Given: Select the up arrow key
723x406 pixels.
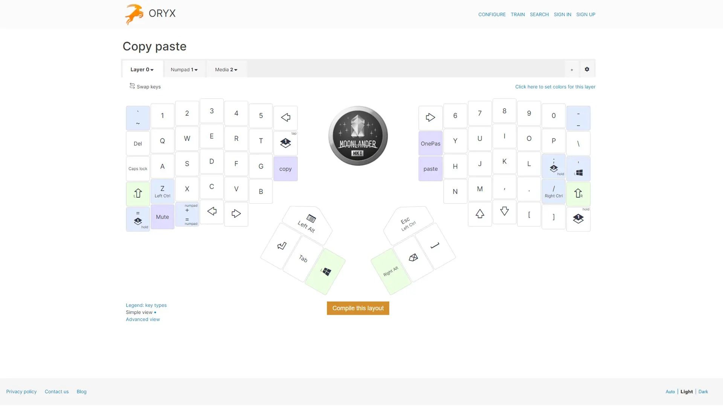Looking at the screenshot, I should [x=480, y=214].
